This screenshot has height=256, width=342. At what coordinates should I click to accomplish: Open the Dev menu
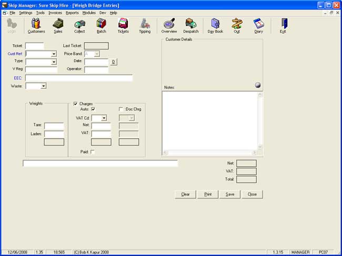point(103,13)
